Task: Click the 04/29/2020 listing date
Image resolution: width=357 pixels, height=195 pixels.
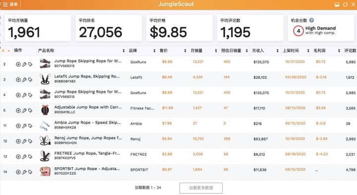Action: [x=296, y=77]
